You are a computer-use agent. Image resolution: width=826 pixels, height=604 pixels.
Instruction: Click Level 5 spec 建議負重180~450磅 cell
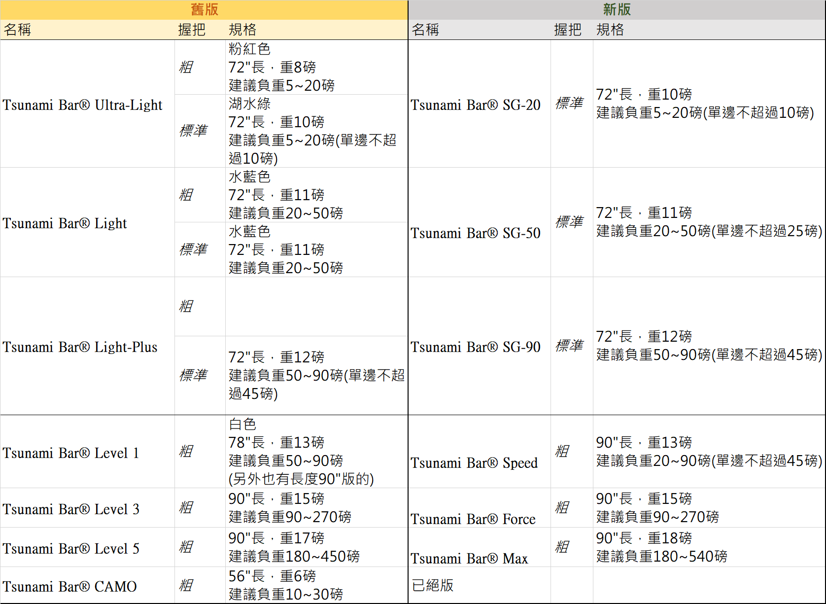(x=316, y=547)
